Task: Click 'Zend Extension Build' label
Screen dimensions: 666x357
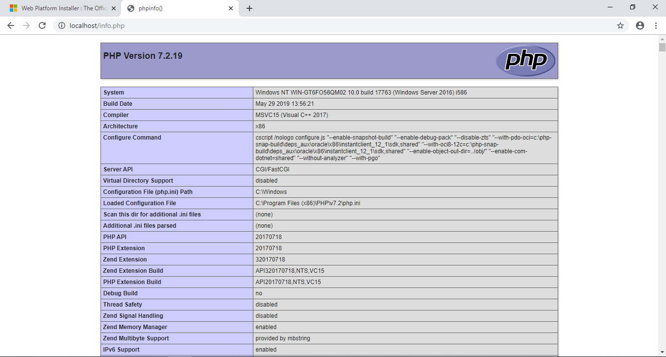Action: click(133, 271)
